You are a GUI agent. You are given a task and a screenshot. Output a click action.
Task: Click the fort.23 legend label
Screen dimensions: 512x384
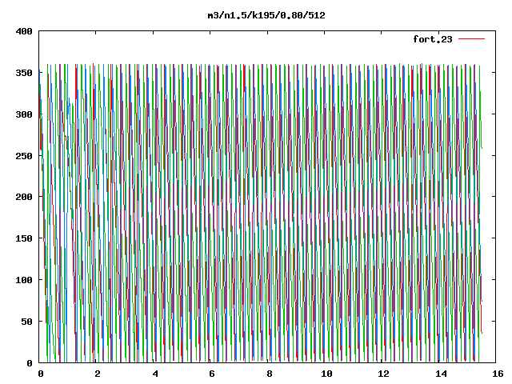(433, 39)
